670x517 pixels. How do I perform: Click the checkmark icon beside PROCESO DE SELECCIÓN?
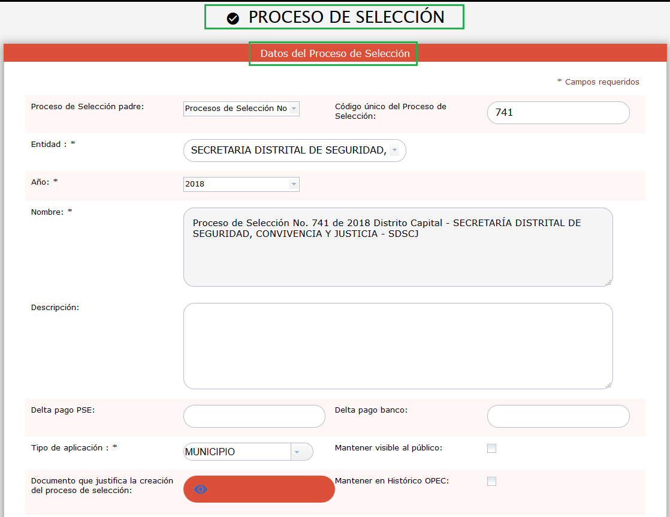click(x=233, y=19)
